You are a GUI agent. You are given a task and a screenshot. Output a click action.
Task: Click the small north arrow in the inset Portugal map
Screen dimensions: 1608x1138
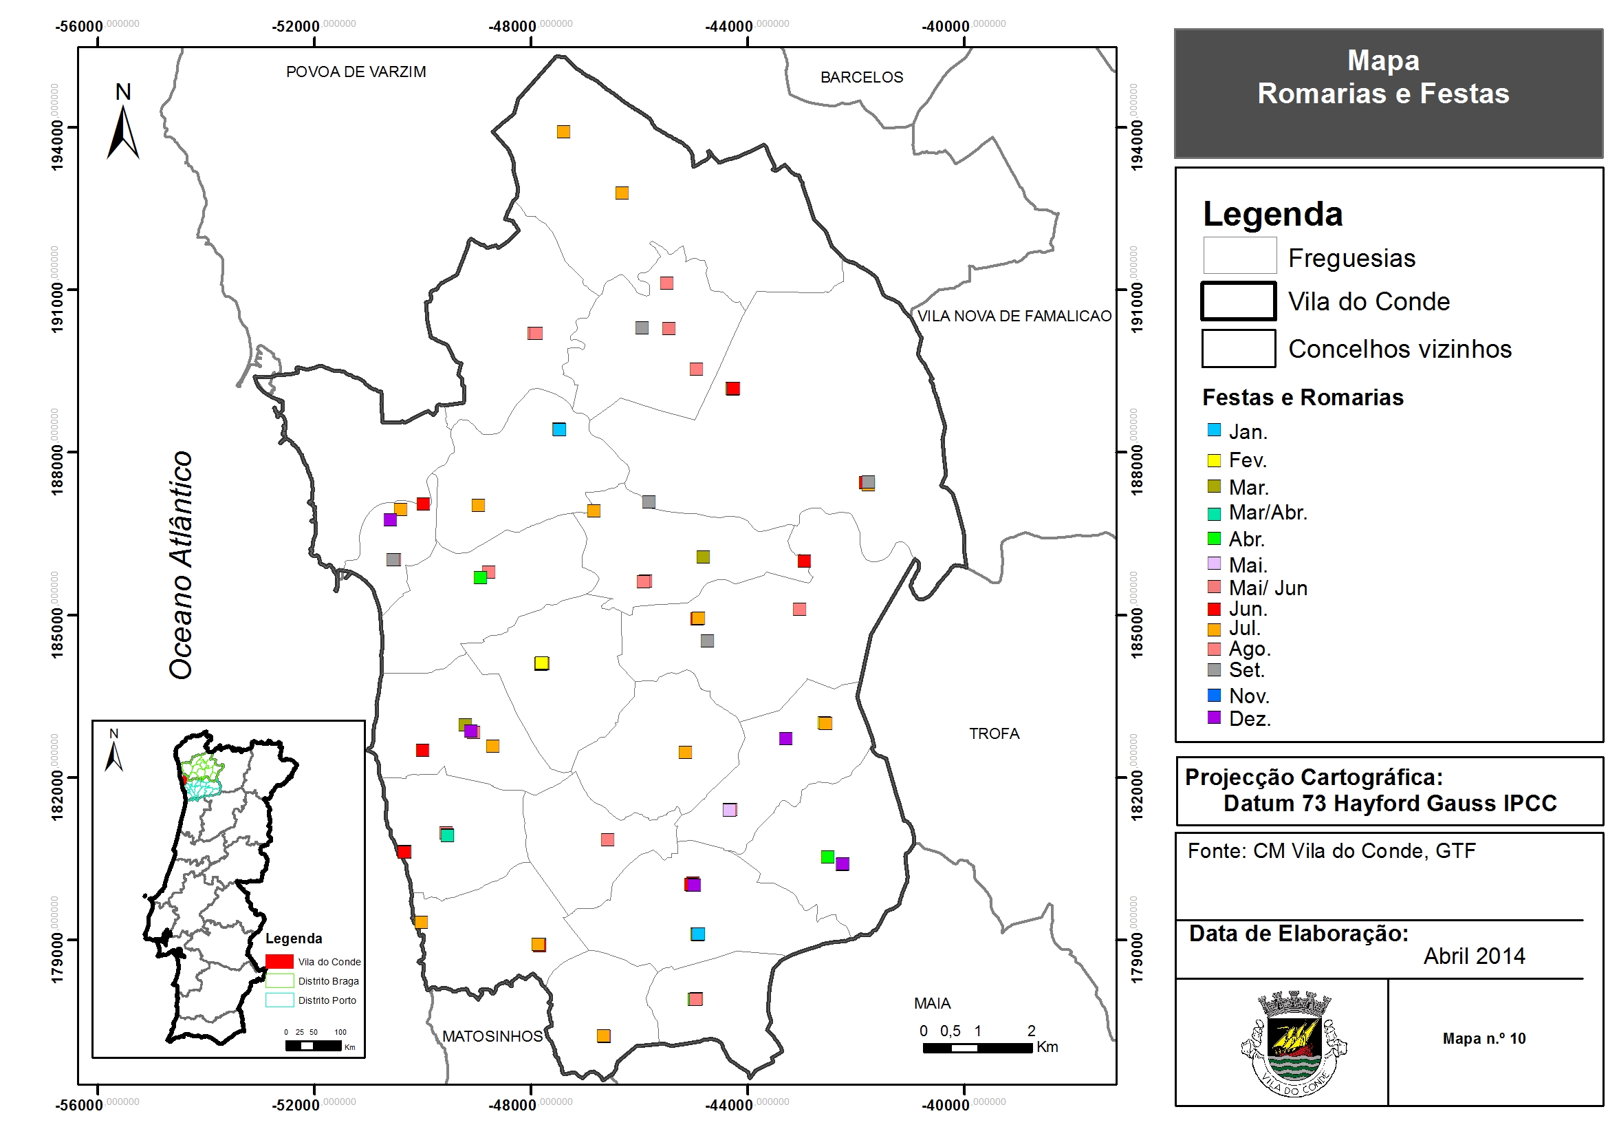tap(114, 750)
